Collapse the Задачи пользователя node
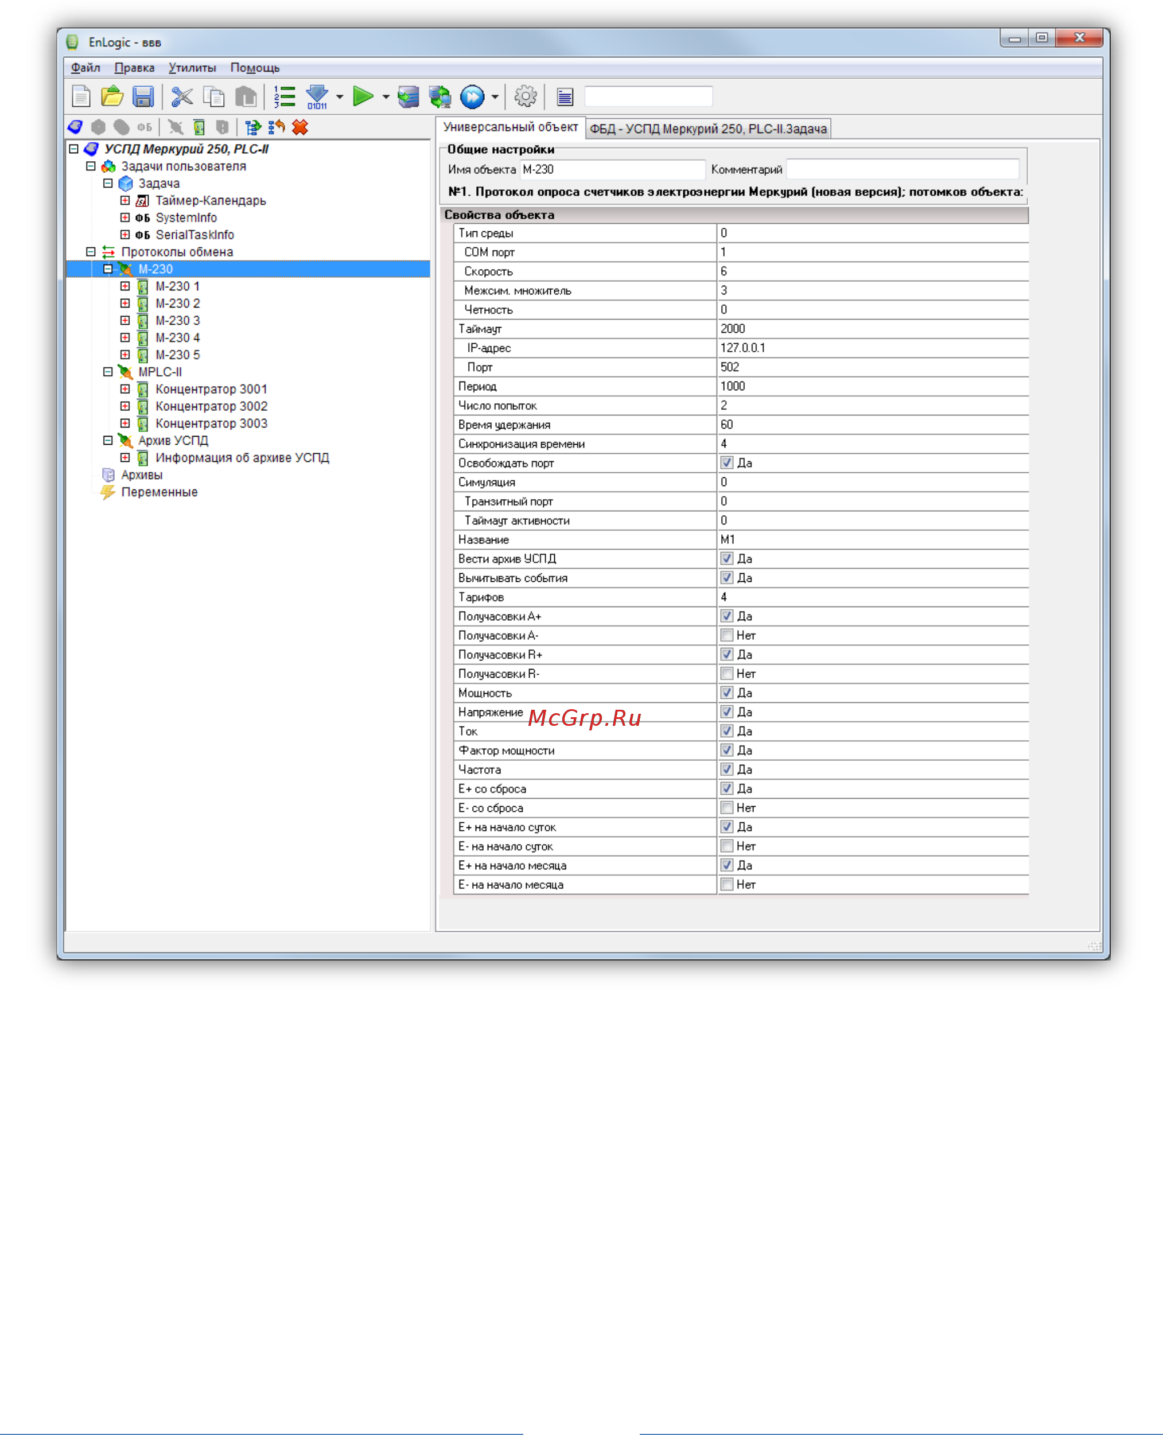The height and width of the screenshot is (1435, 1163). pyautogui.click(x=91, y=166)
